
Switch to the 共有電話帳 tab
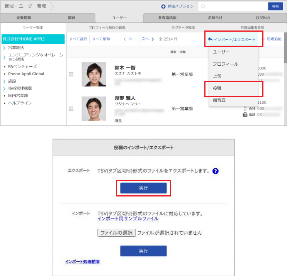167,18
